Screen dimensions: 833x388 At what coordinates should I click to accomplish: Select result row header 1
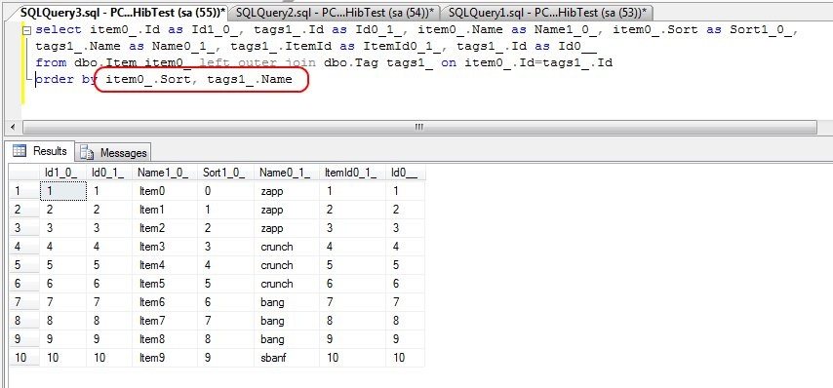coord(24,191)
